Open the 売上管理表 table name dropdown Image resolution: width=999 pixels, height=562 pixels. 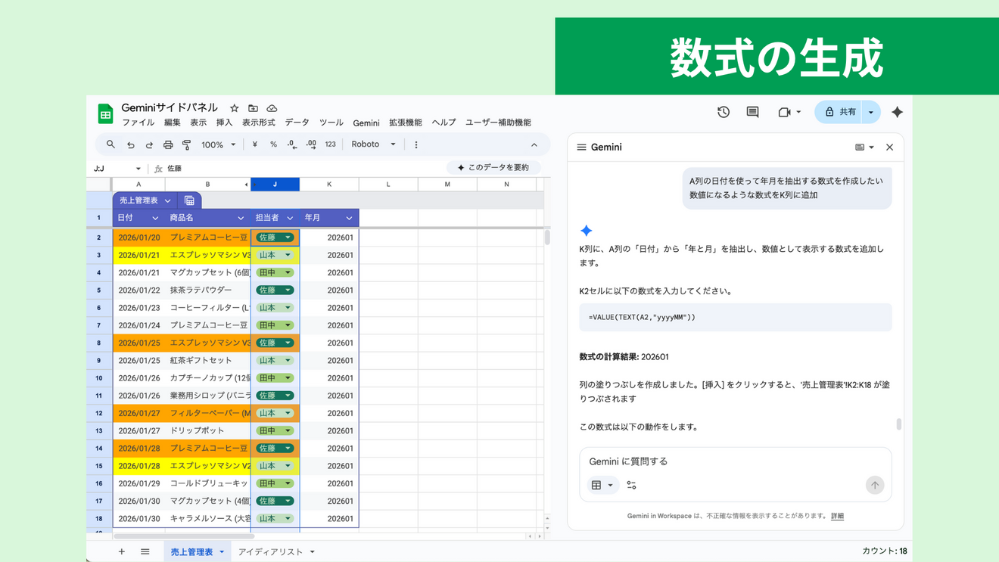(167, 200)
